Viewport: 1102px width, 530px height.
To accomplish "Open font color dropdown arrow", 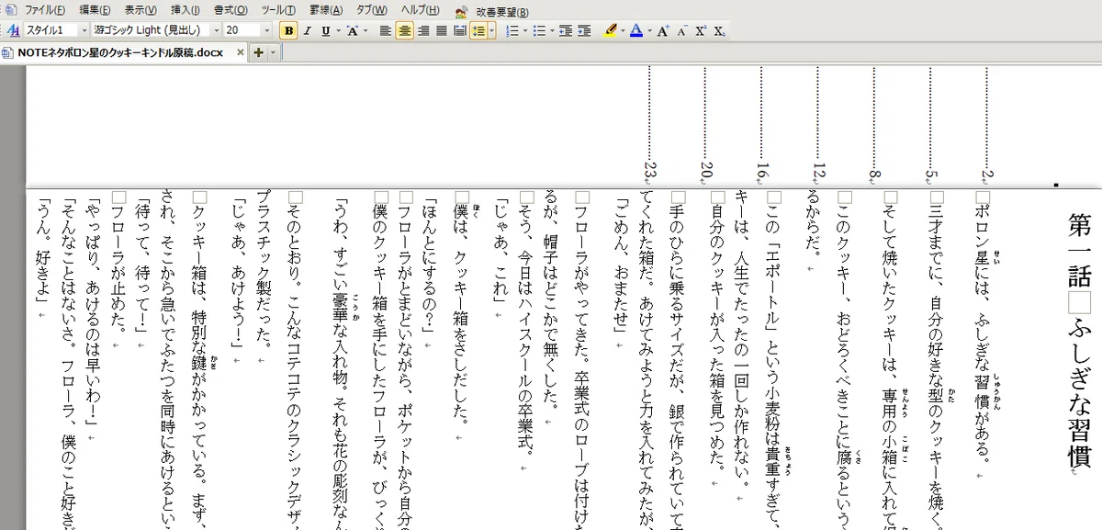I will (649, 30).
